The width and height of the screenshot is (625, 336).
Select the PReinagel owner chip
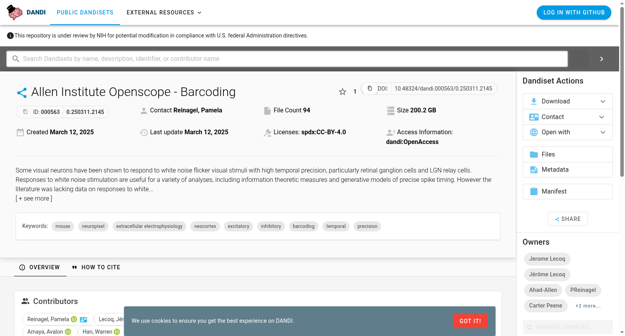point(583,290)
